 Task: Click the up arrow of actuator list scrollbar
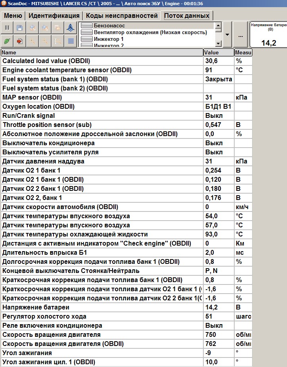[218, 25]
